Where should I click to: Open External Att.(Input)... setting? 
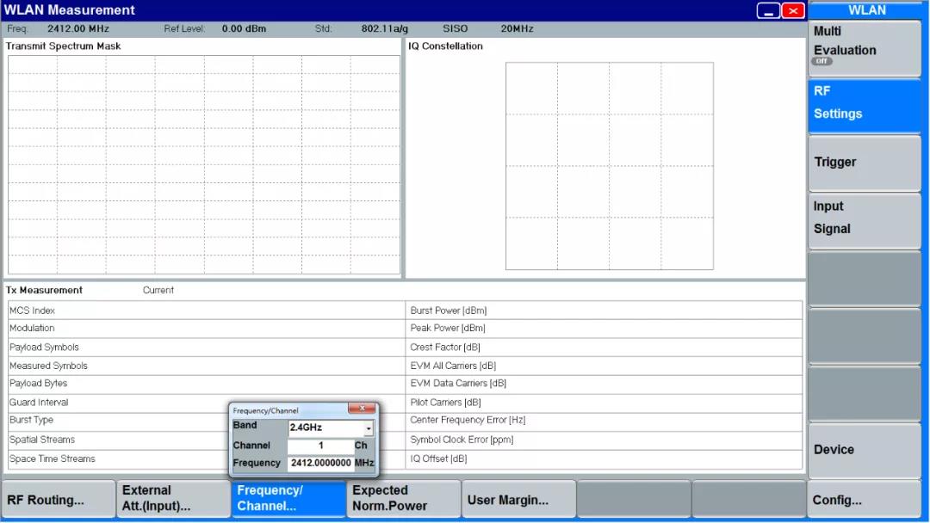coord(173,499)
